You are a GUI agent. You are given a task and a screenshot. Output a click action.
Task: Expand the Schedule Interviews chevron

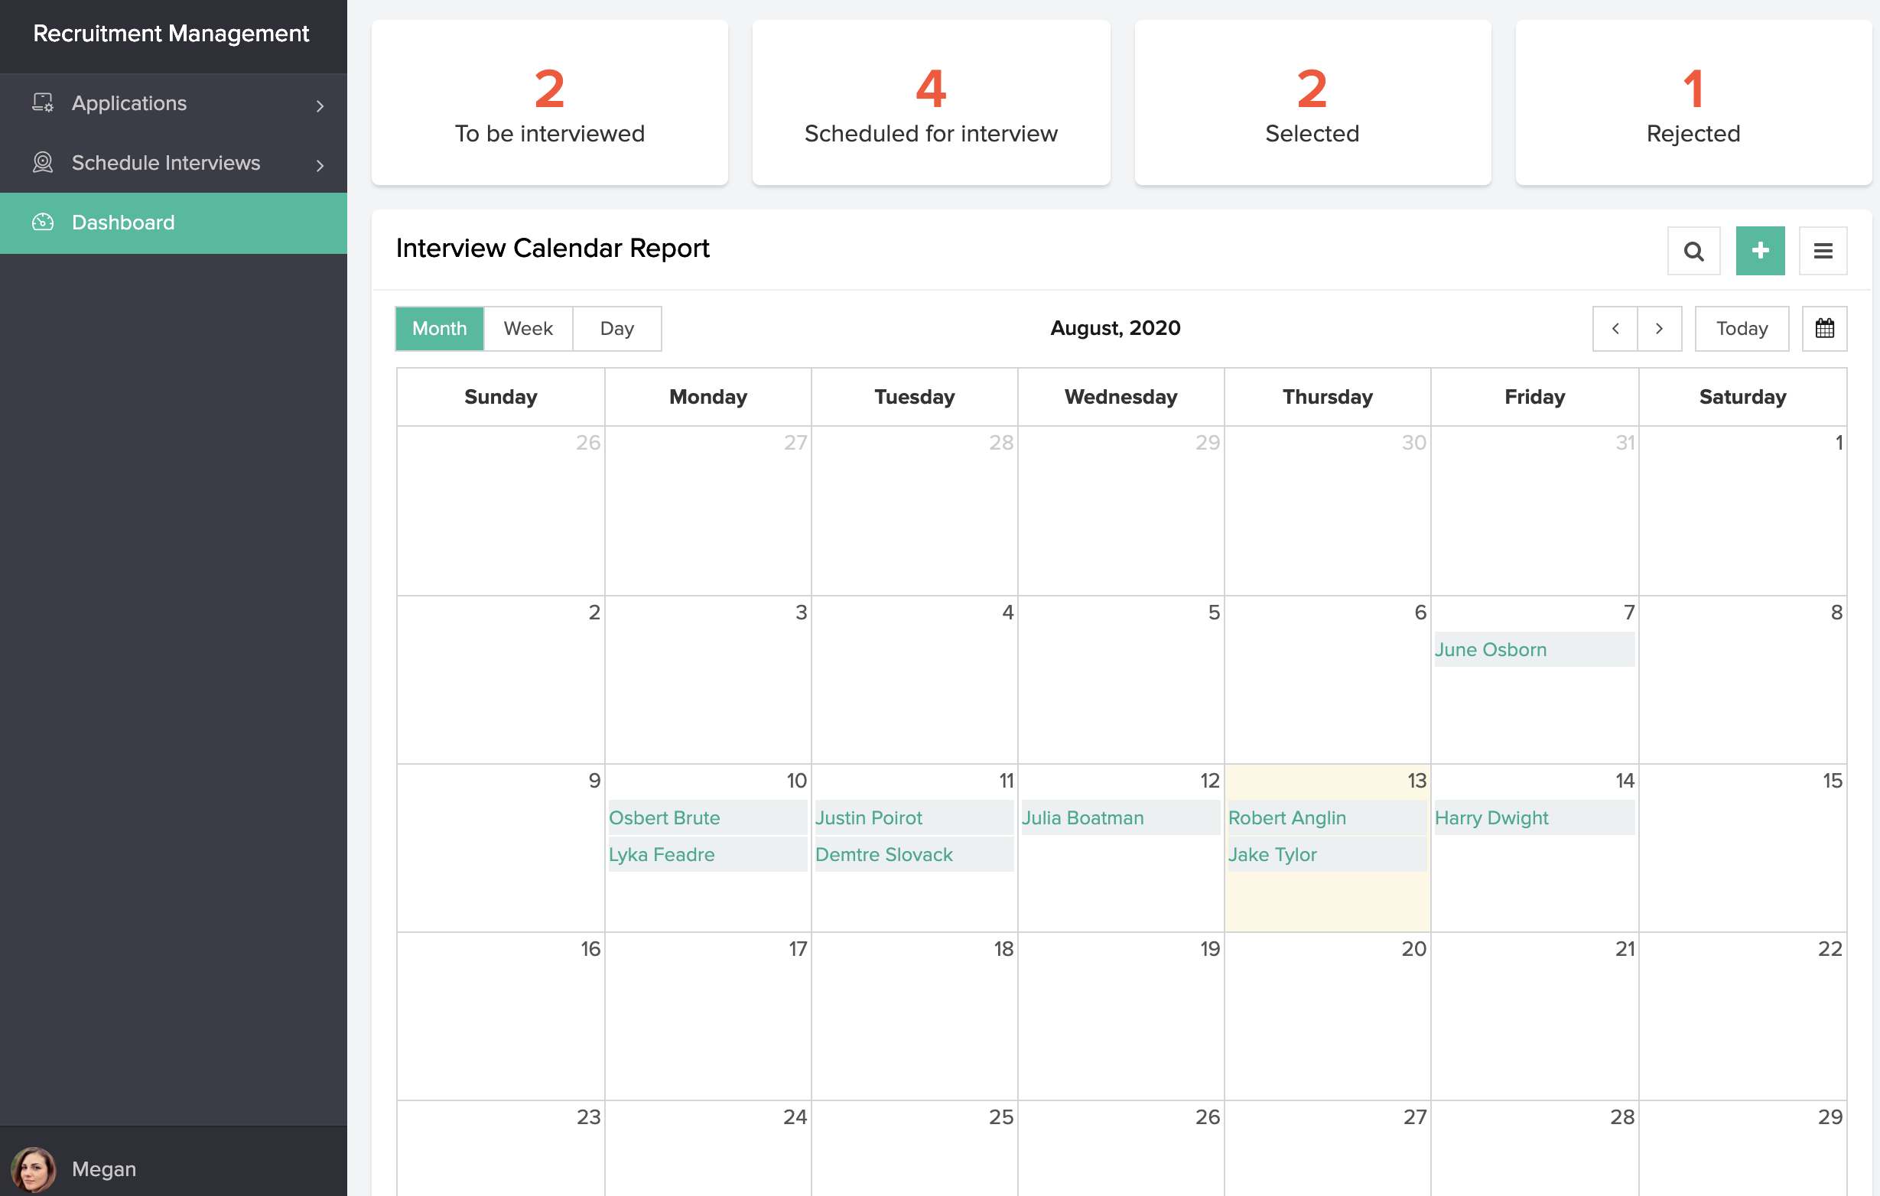tap(319, 164)
